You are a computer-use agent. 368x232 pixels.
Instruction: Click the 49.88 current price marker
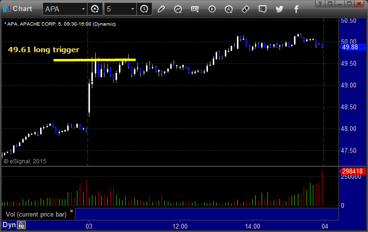point(353,47)
